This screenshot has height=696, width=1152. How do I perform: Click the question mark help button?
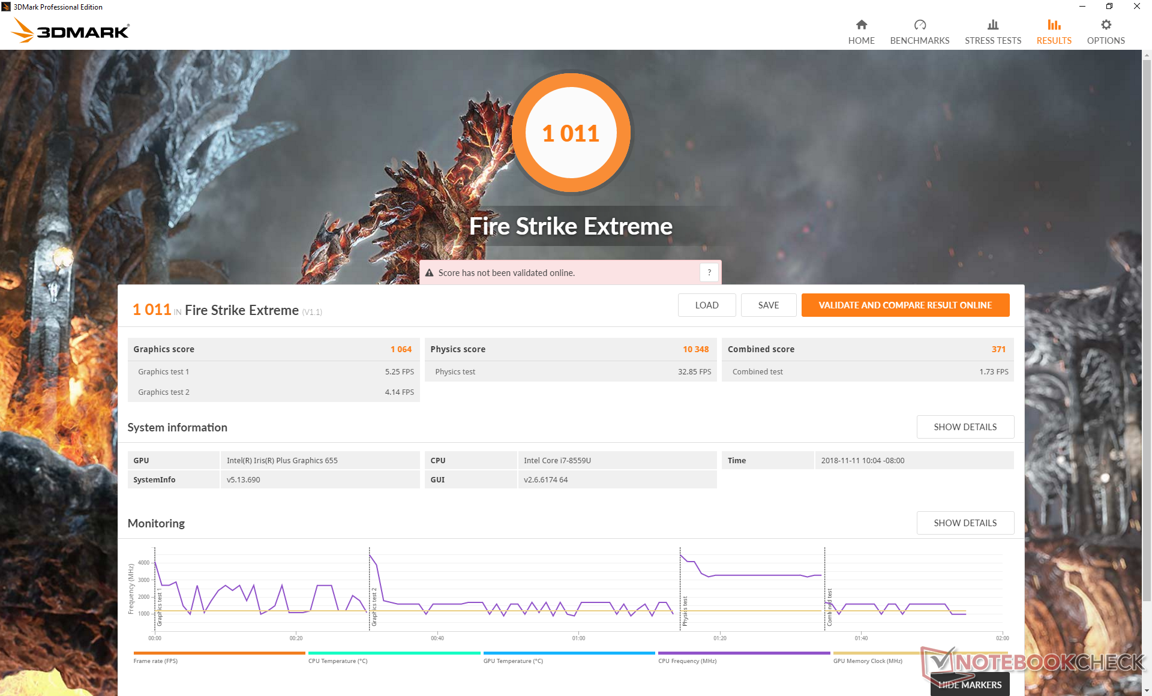click(709, 272)
